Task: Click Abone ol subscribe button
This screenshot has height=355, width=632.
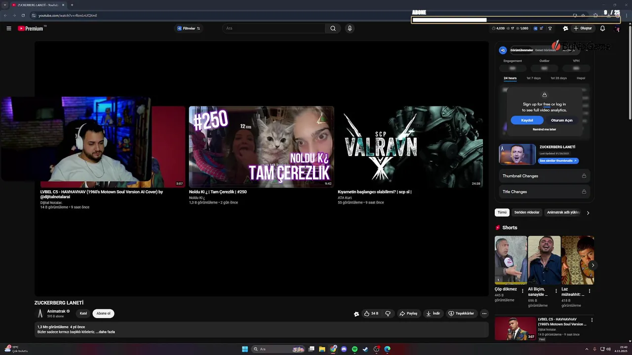Action: 103,314
